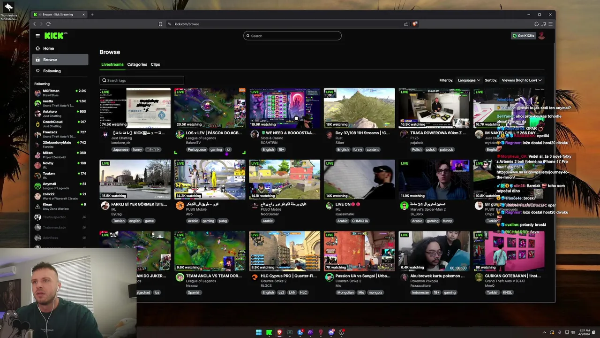Viewport: 600px width, 338px height.
Task: Click Nexxuz streamer avatar icon
Action: 180,277
